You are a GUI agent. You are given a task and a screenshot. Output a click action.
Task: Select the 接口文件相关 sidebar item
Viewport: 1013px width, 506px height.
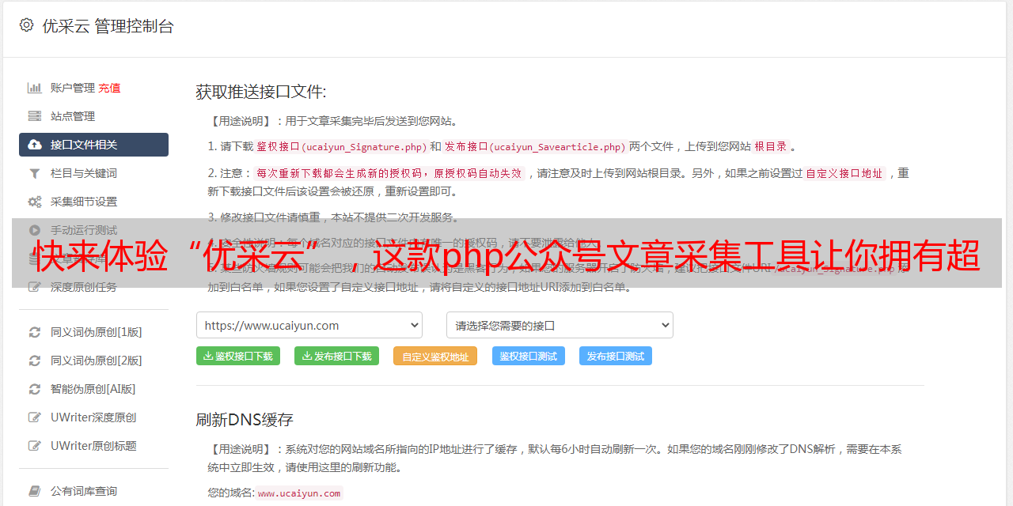point(93,145)
